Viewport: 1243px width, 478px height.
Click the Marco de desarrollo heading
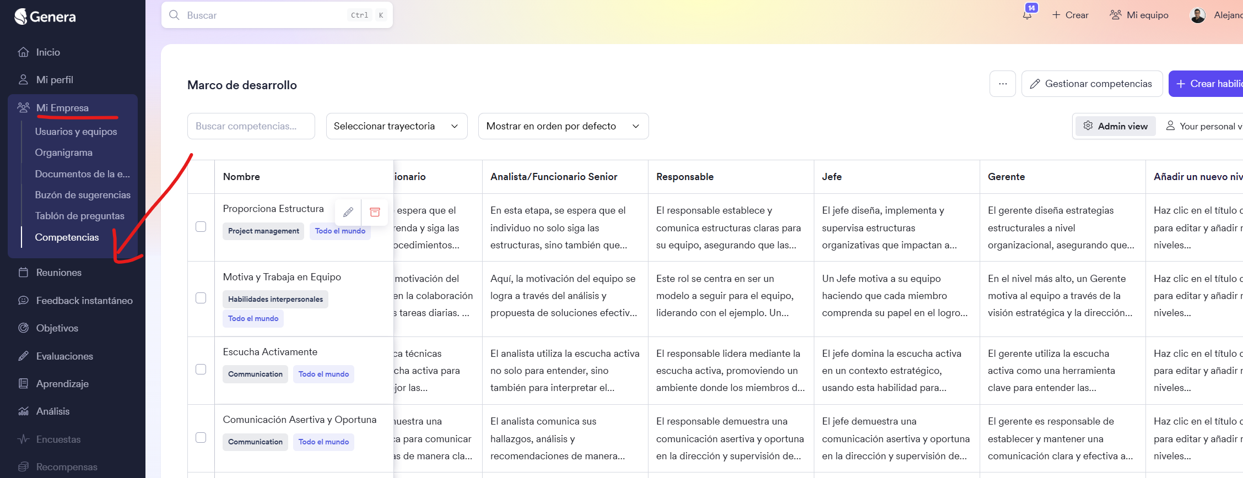pos(242,85)
